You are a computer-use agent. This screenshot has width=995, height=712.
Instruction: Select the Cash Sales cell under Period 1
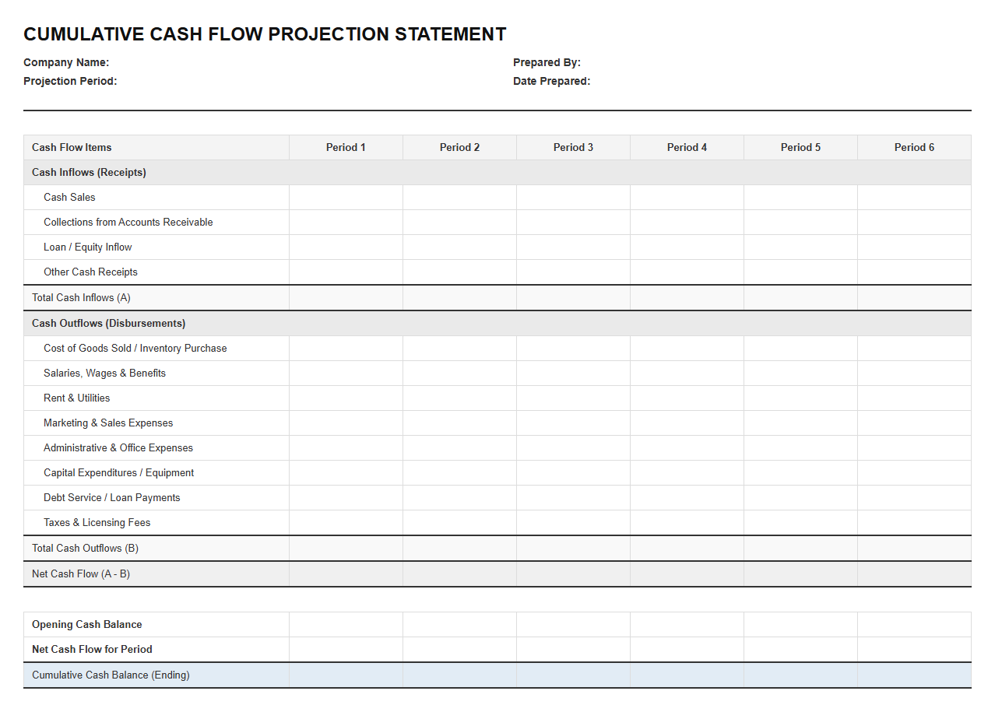click(346, 197)
